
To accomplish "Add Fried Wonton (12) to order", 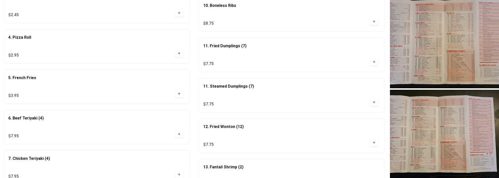I will (374, 143).
